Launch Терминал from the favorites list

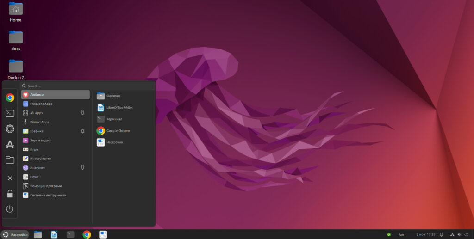click(x=123, y=119)
